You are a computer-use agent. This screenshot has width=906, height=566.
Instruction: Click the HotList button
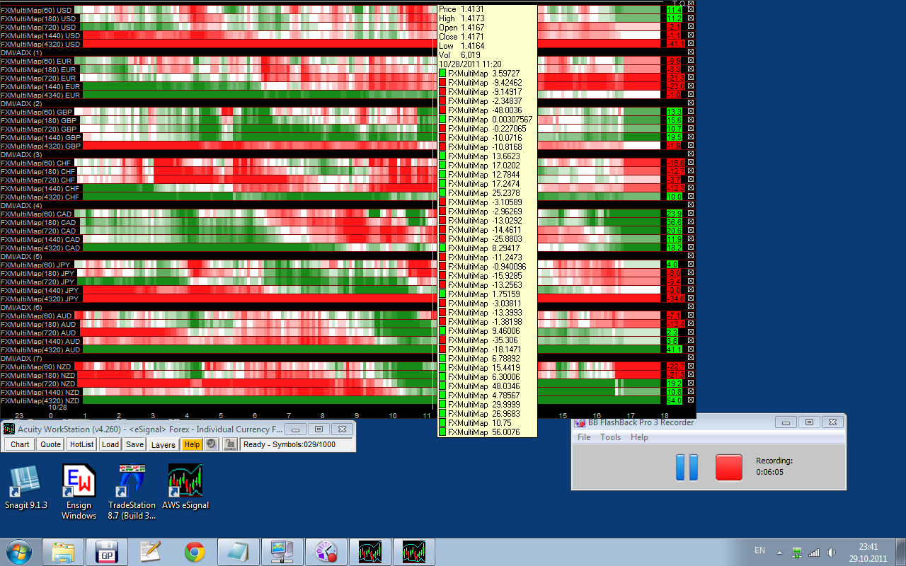click(x=81, y=444)
